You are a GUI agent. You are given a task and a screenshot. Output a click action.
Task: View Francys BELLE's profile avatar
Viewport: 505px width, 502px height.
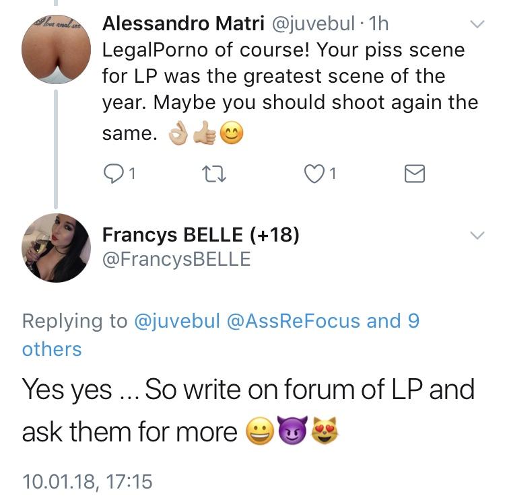click(x=55, y=248)
